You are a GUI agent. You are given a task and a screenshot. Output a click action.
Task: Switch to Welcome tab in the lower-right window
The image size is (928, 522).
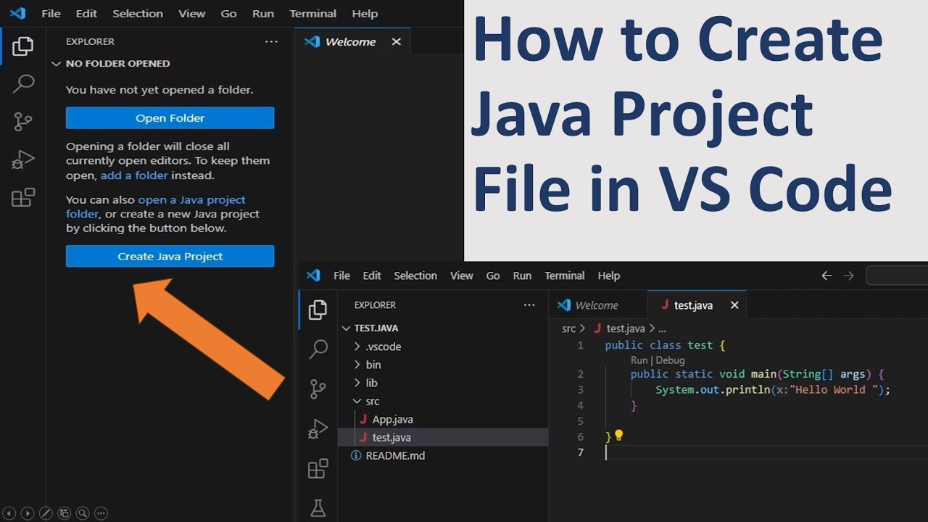(x=597, y=305)
